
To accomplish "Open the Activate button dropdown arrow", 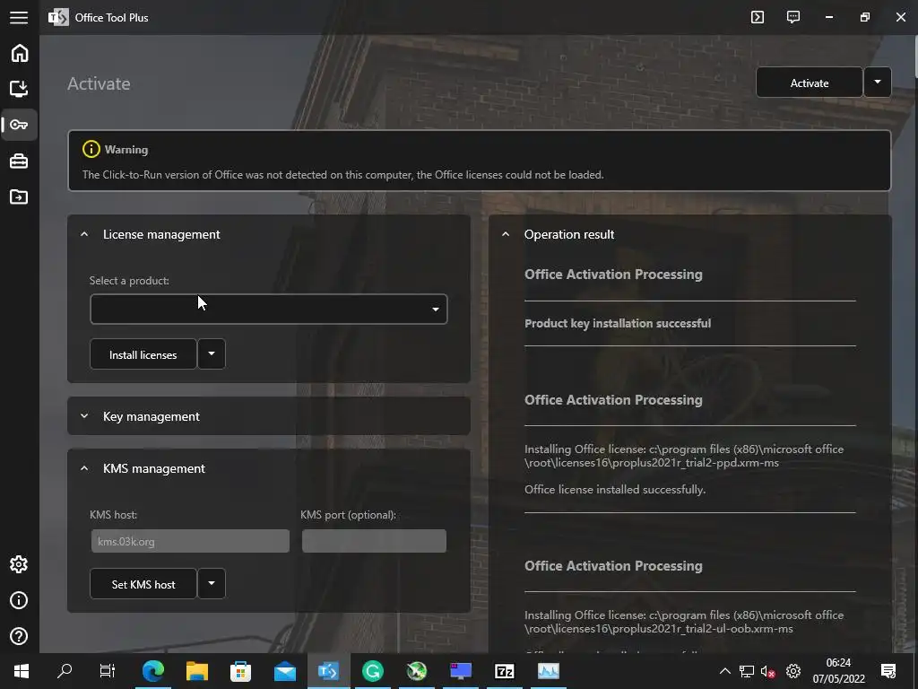I will coord(877,82).
